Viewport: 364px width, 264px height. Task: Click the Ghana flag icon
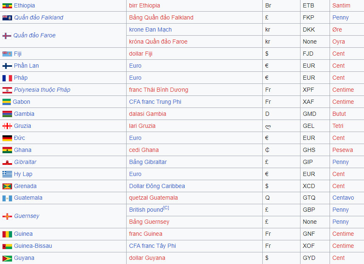(x=7, y=150)
